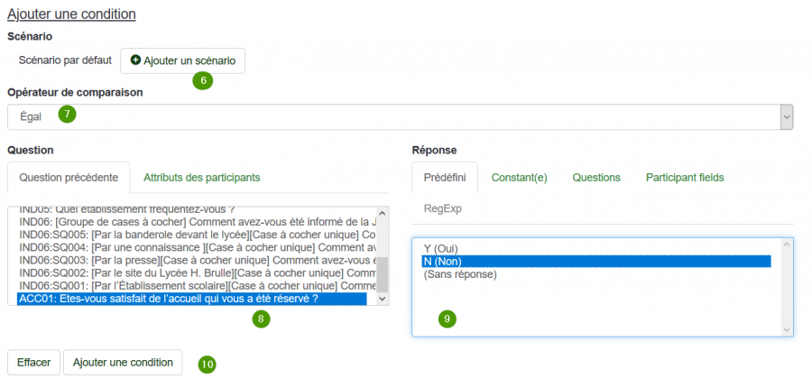812x388 pixels.
Task: Click the question list scrollbar up arrow
Action: coord(383,212)
